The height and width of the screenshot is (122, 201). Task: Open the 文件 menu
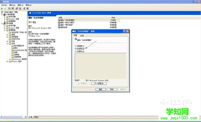(4, 5)
